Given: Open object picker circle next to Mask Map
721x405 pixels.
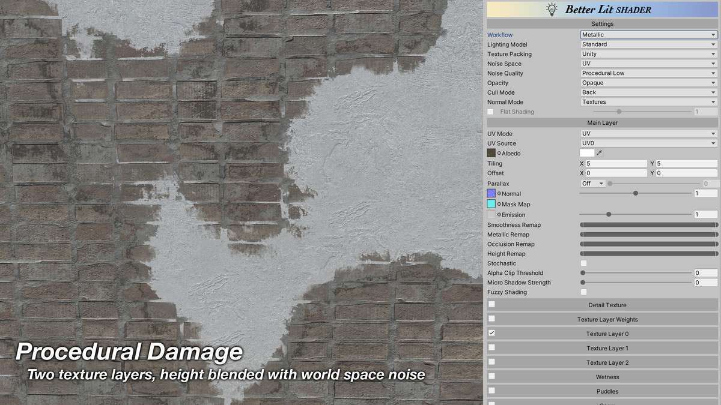Looking at the screenshot, I should [499, 204].
